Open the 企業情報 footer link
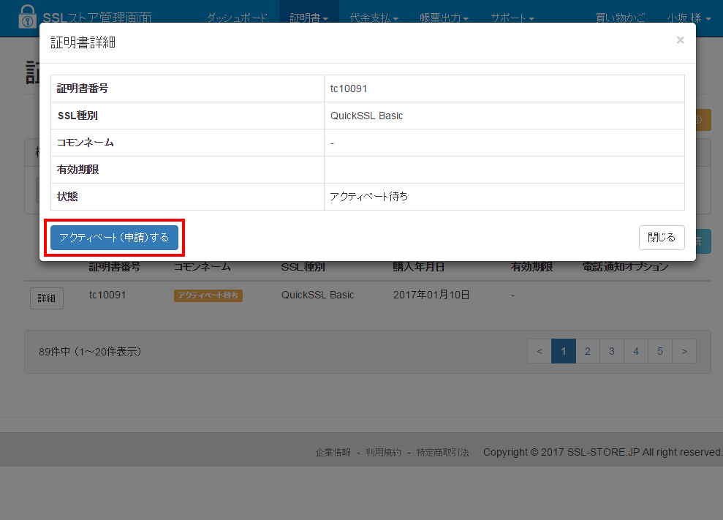Screen dimensions: 723x520 click(333, 452)
